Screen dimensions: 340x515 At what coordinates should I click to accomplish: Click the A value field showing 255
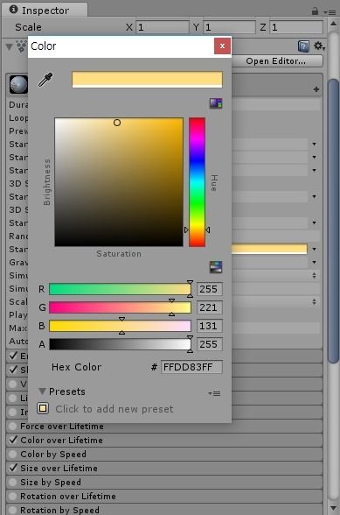pos(210,344)
